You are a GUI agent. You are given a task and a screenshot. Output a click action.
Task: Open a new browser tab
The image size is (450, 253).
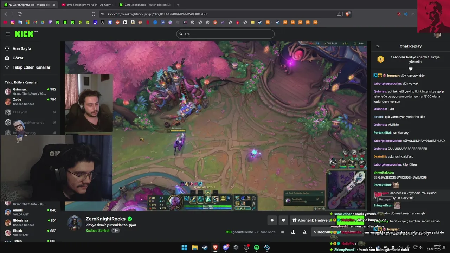(x=178, y=5)
